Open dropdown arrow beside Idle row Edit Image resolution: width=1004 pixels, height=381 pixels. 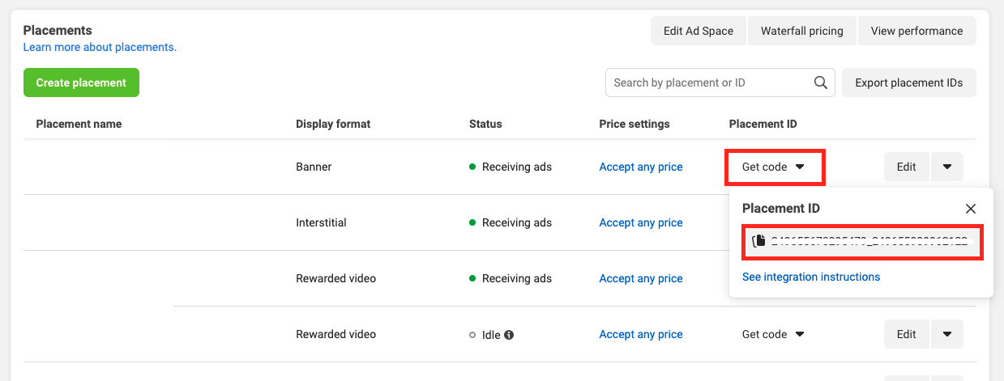click(947, 335)
